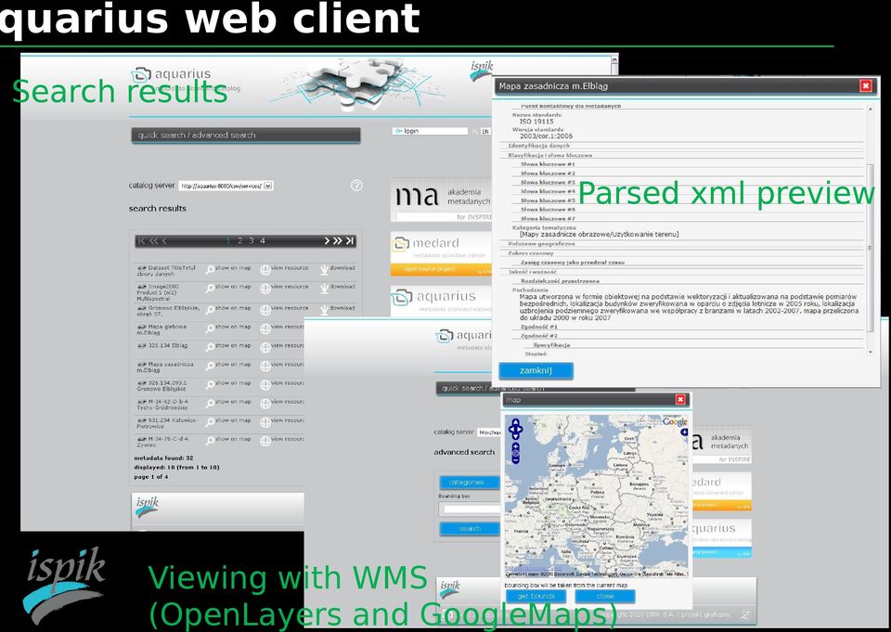Click the get bounds button
The height and width of the screenshot is (632, 891).
[x=536, y=596]
